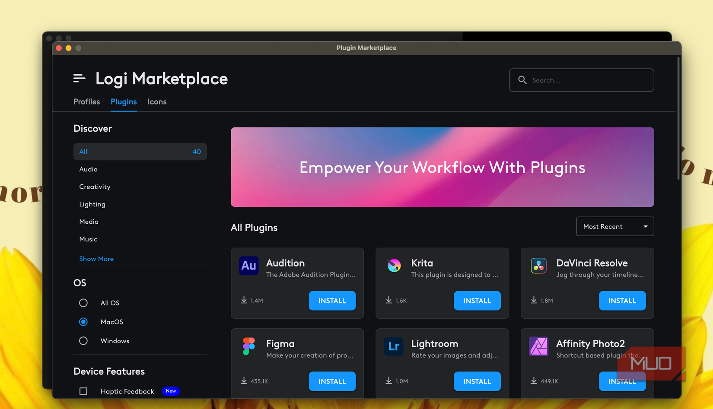The height and width of the screenshot is (409, 713).
Task: Click the download count icon on Figma card
Action: pyautogui.click(x=244, y=381)
